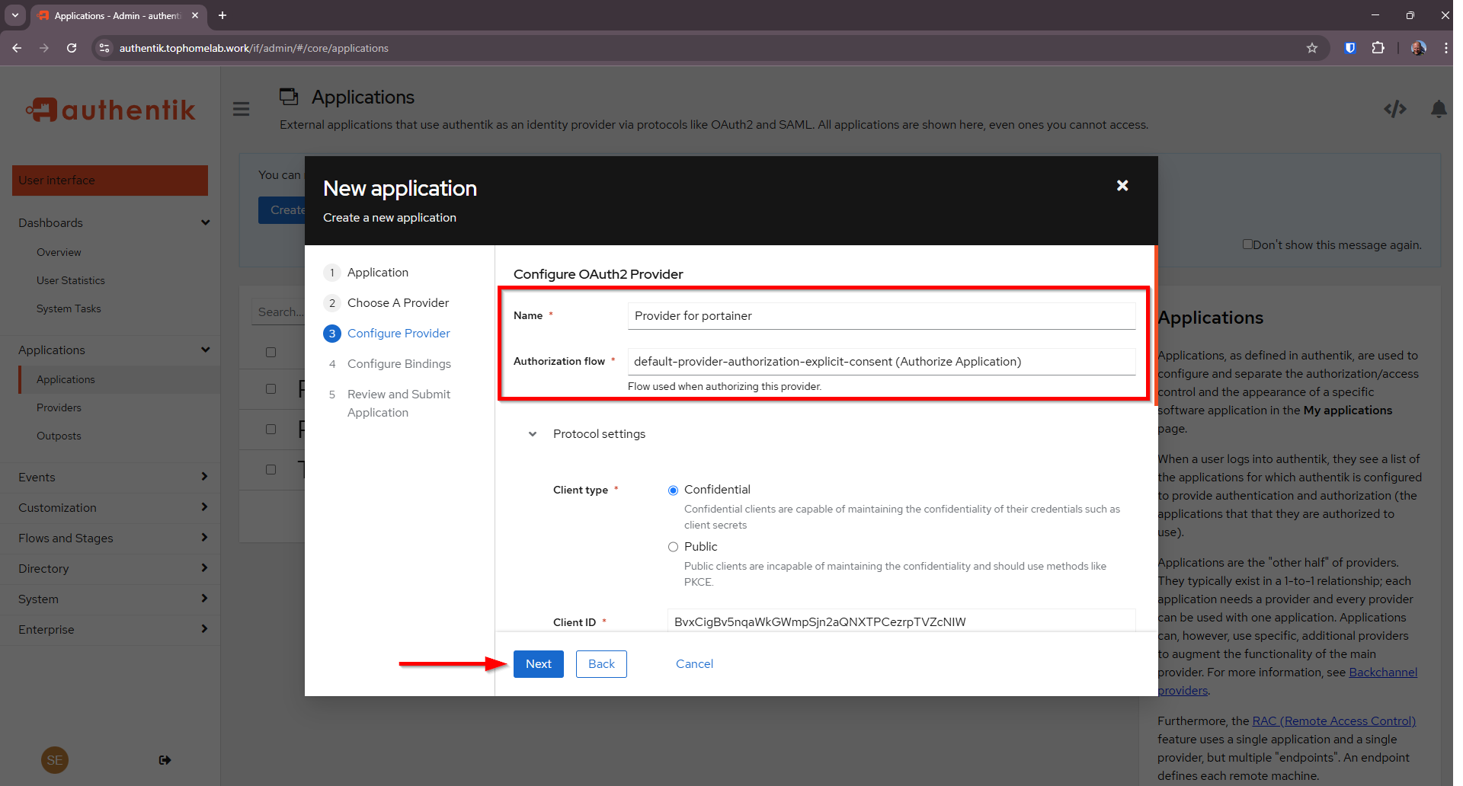Collapse the Protocol settings section
Image resolution: width=1463 pixels, height=786 pixels.
(x=533, y=434)
